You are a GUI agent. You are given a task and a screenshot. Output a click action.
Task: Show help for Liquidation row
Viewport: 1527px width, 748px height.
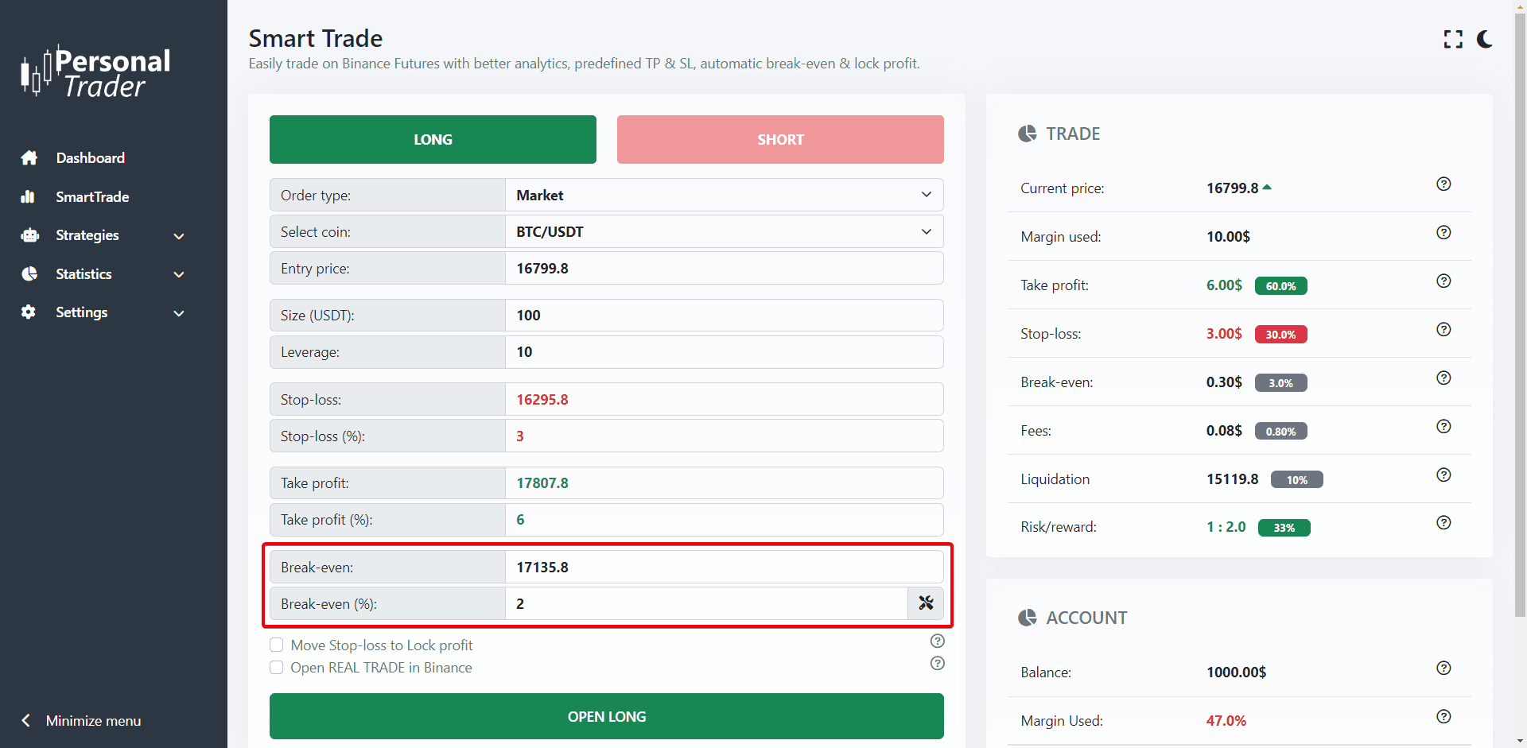(x=1443, y=475)
